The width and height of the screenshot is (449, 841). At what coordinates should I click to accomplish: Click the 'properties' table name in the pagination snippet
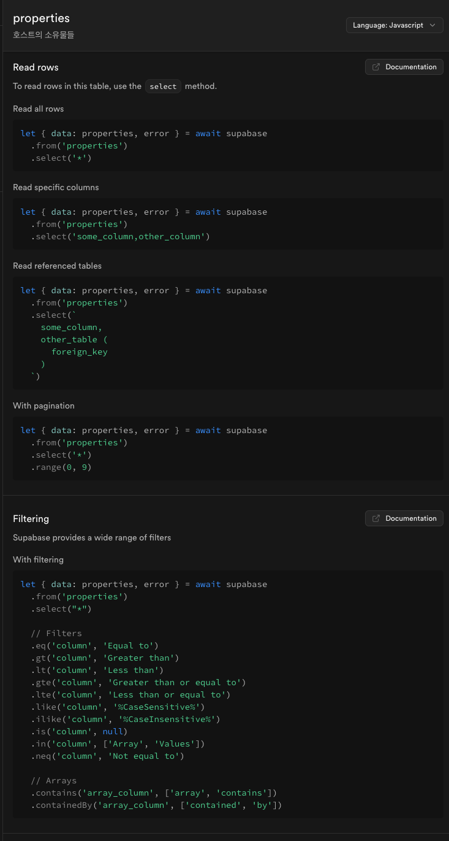92,442
